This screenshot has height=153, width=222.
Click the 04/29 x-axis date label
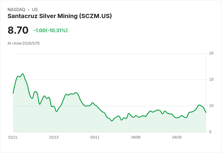(177, 137)
